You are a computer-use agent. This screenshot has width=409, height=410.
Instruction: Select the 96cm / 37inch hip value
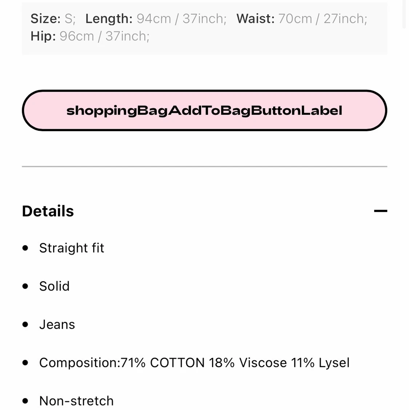pos(104,36)
